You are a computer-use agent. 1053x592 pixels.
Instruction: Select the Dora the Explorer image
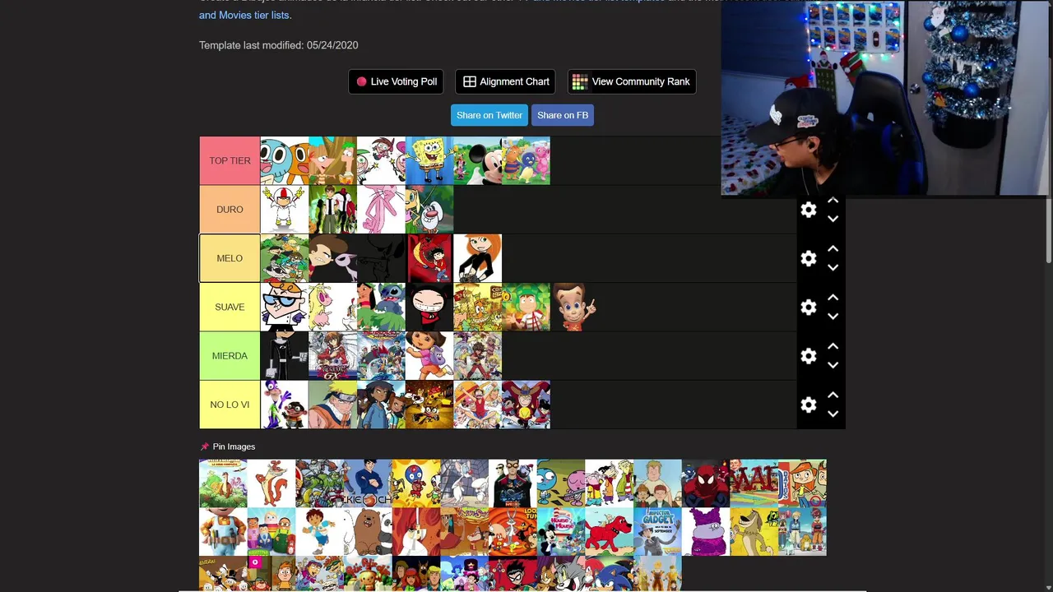[x=429, y=356]
